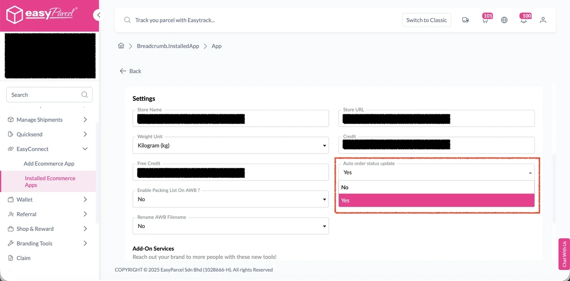Viewport: 570px width, 281px height.
Task: Click the Branding Tools wrench icon
Action: (x=10, y=243)
